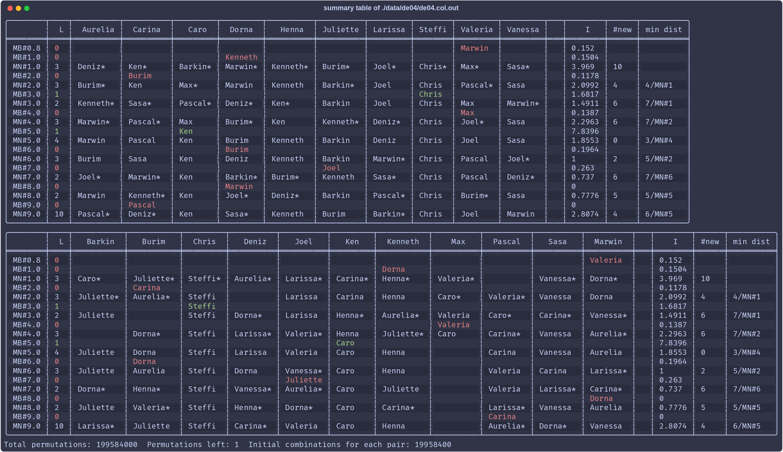
Task: Click red 'Dorna' in bottom table MB#1.0 row
Action: 393,269
